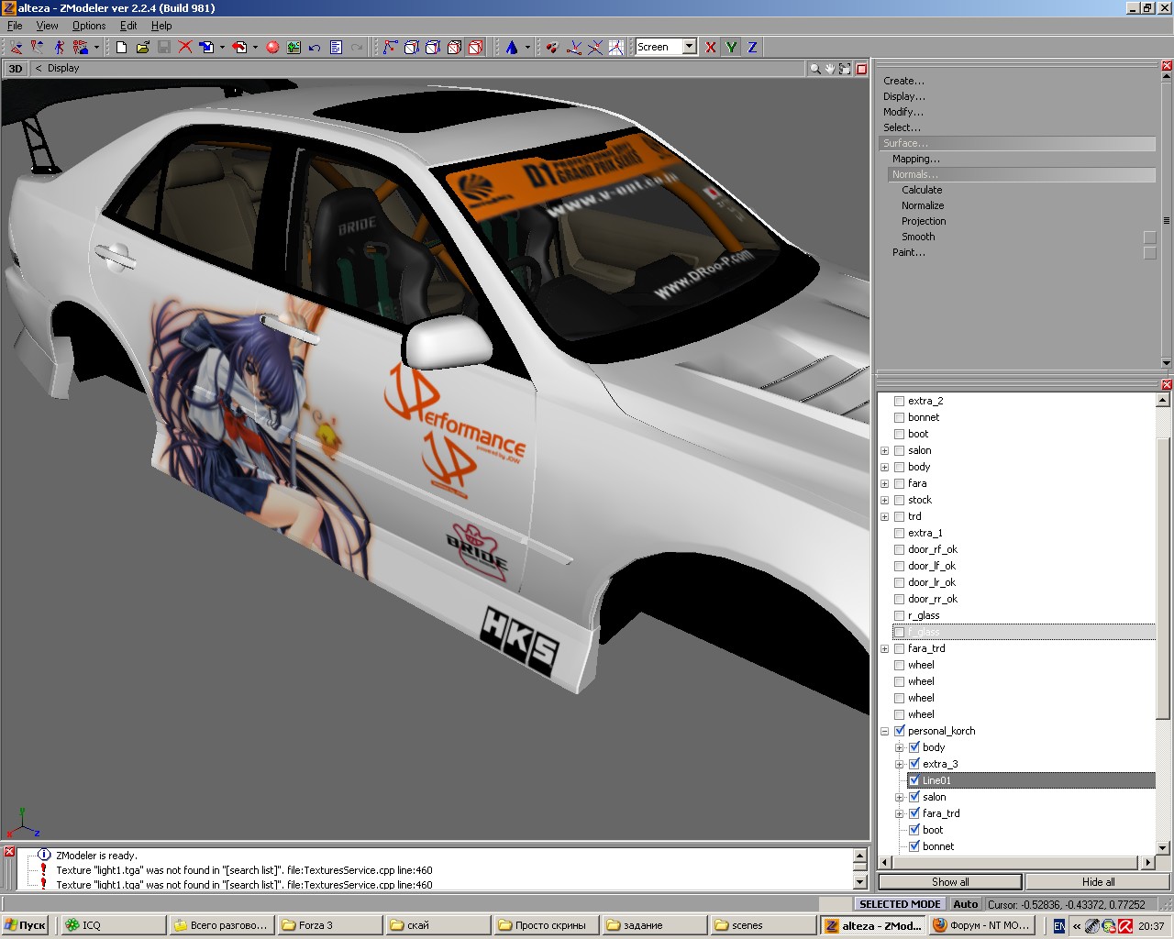Viewport: 1174px width, 939px height.
Task: Select the Faces level cube icon
Action: click(x=433, y=47)
